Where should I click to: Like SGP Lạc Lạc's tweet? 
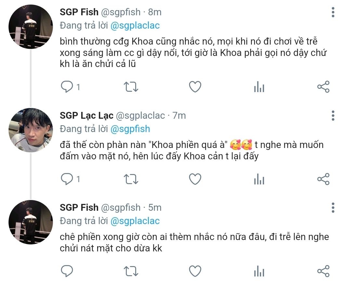tap(195, 179)
